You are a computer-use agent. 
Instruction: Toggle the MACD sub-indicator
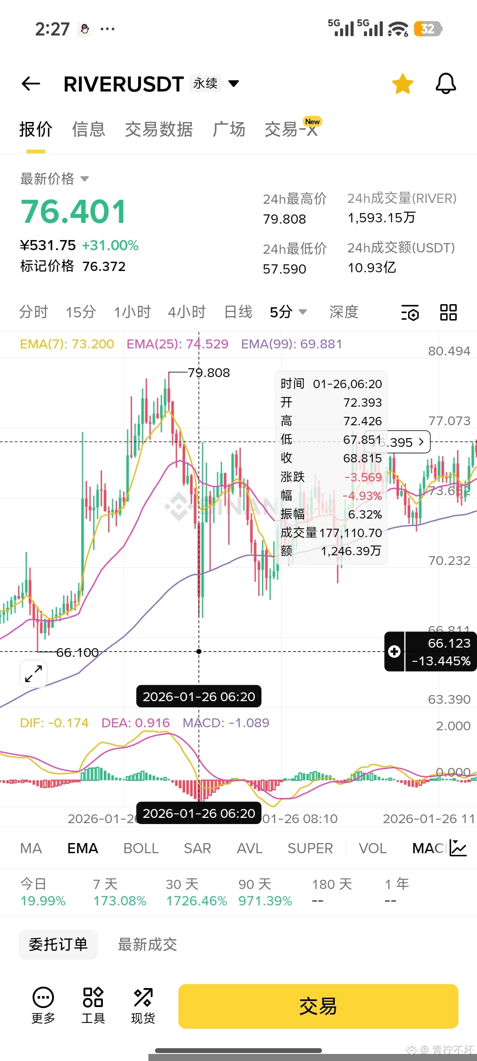pos(429,848)
